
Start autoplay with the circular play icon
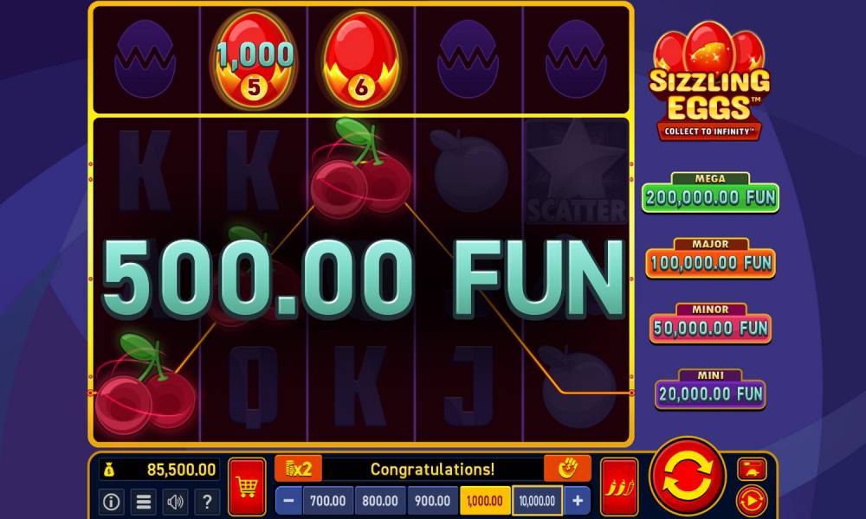752,501
